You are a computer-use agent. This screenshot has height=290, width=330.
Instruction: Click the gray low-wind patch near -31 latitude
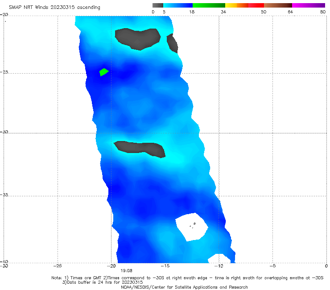point(140,149)
